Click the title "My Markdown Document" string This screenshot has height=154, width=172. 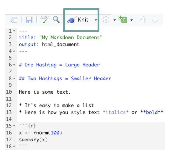[x=71, y=37]
